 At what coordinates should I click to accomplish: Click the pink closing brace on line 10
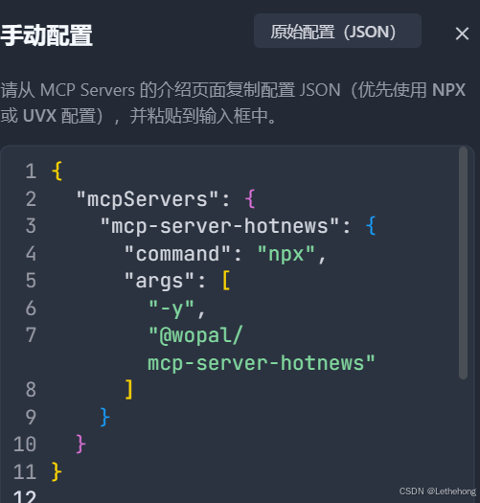pyautogui.click(x=80, y=445)
